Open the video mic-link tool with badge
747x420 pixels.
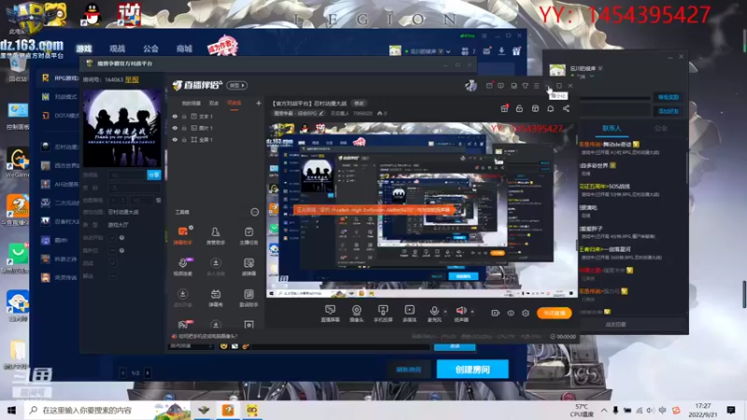point(182,267)
